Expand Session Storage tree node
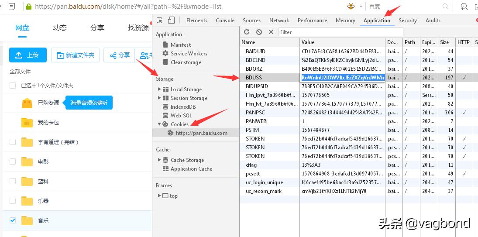This screenshot has width=478, height=237. (x=159, y=98)
